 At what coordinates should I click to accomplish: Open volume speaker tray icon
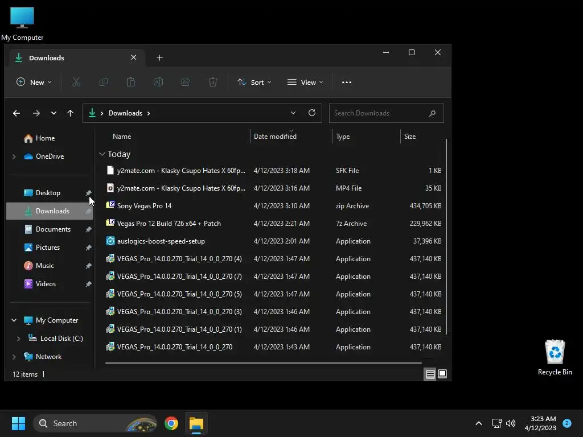(x=511, y=423)
